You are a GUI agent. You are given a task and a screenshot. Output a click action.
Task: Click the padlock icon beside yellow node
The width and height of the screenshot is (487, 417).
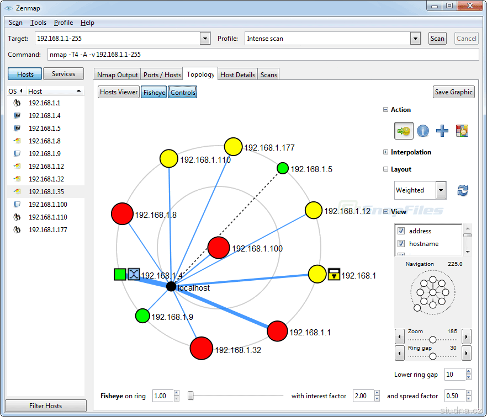(334, 274)
